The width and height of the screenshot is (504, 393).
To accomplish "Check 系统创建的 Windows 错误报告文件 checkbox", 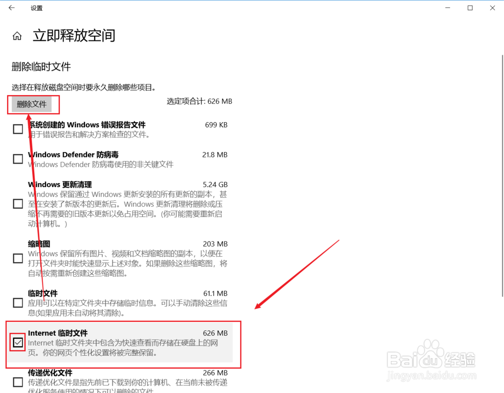I will coord(18,129).
